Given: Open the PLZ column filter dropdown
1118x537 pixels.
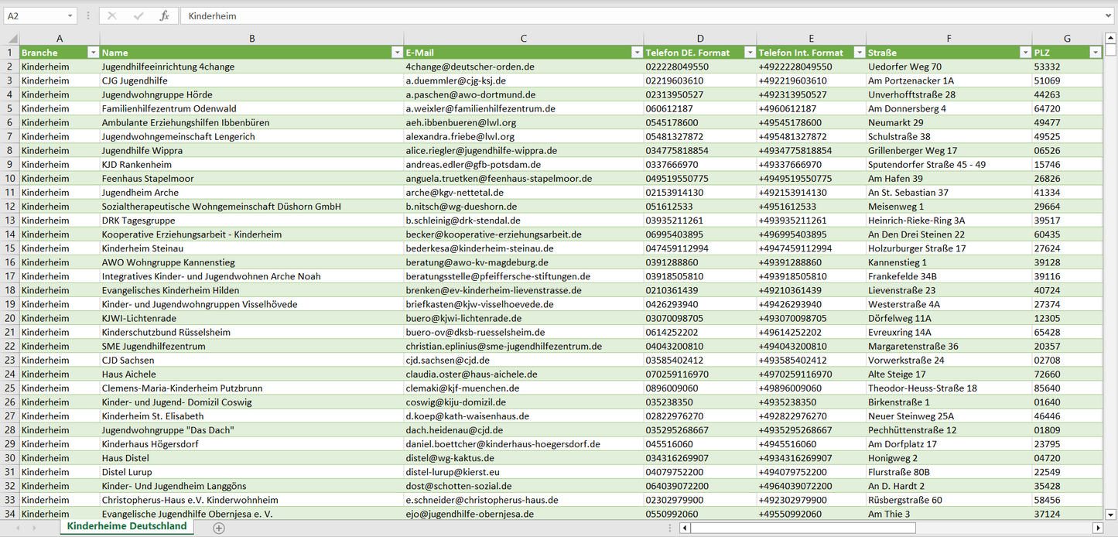Looking at the screenshot, I should tap(1095, 53).
